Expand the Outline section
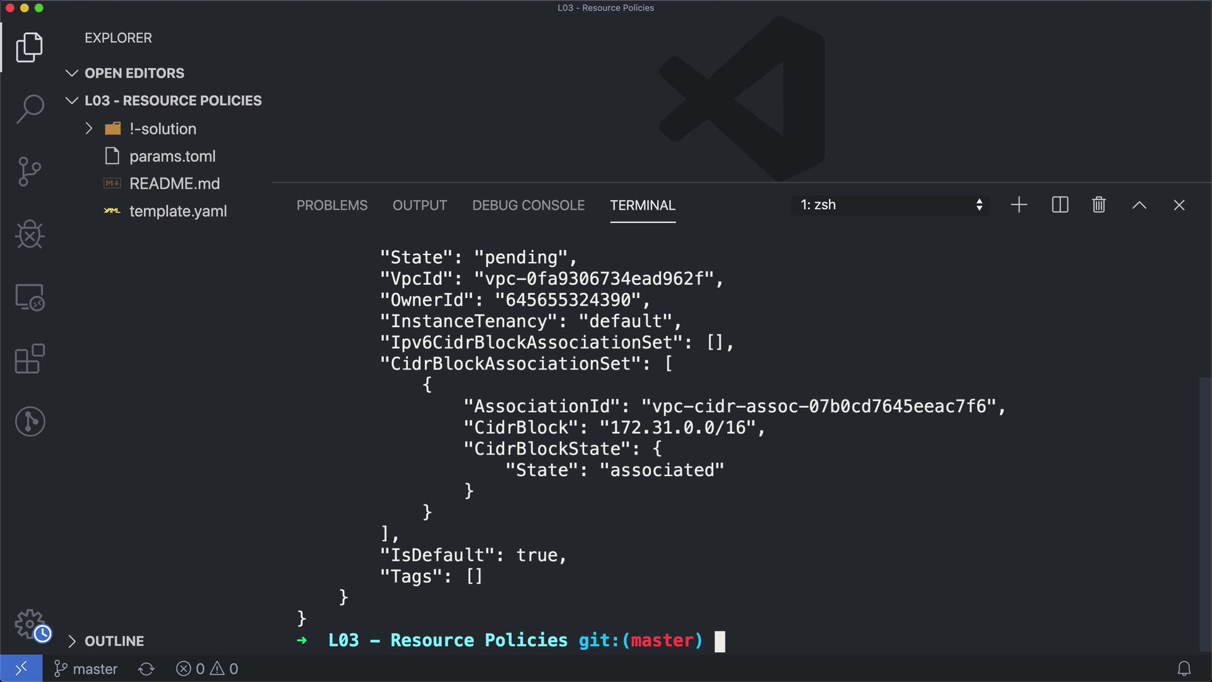The height and width of the screenshot is (682, 1212). click(x=114, y=641)
